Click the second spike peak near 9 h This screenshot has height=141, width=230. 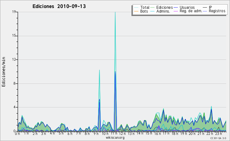[x=99, y=70]
